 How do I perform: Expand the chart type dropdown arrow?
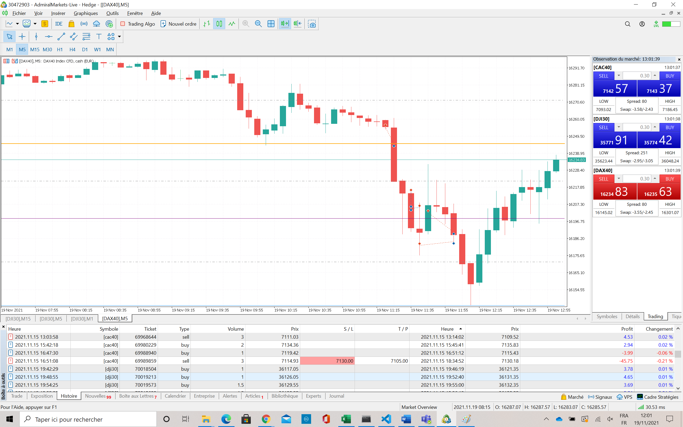pyautogui.click(x=17, y=24)
